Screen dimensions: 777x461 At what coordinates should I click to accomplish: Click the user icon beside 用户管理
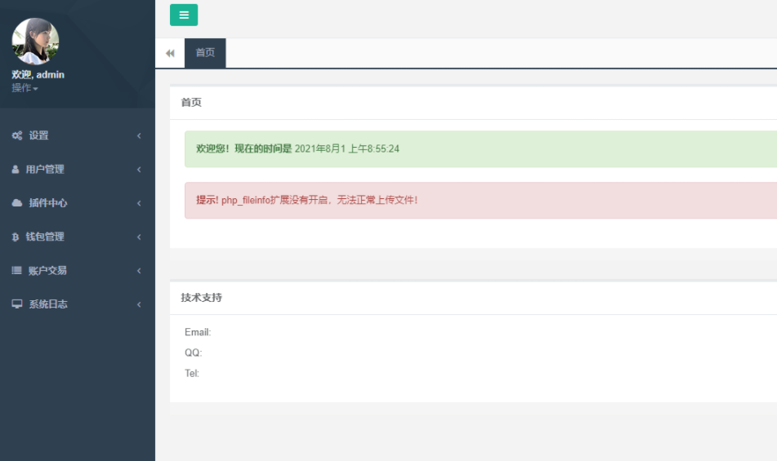(x=16, y=170)
